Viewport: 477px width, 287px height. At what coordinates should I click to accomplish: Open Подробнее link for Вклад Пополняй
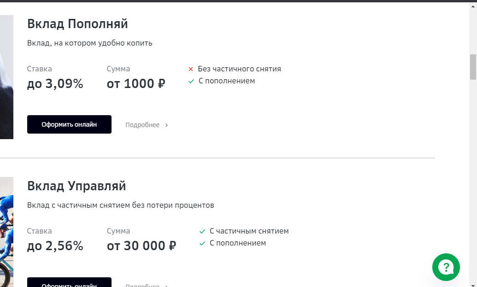pyautogui.click(x=142, y=125)
